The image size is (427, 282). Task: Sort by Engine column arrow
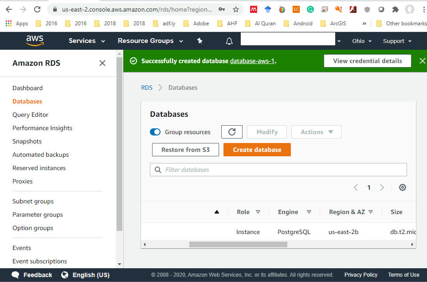(x=309, y=212)
